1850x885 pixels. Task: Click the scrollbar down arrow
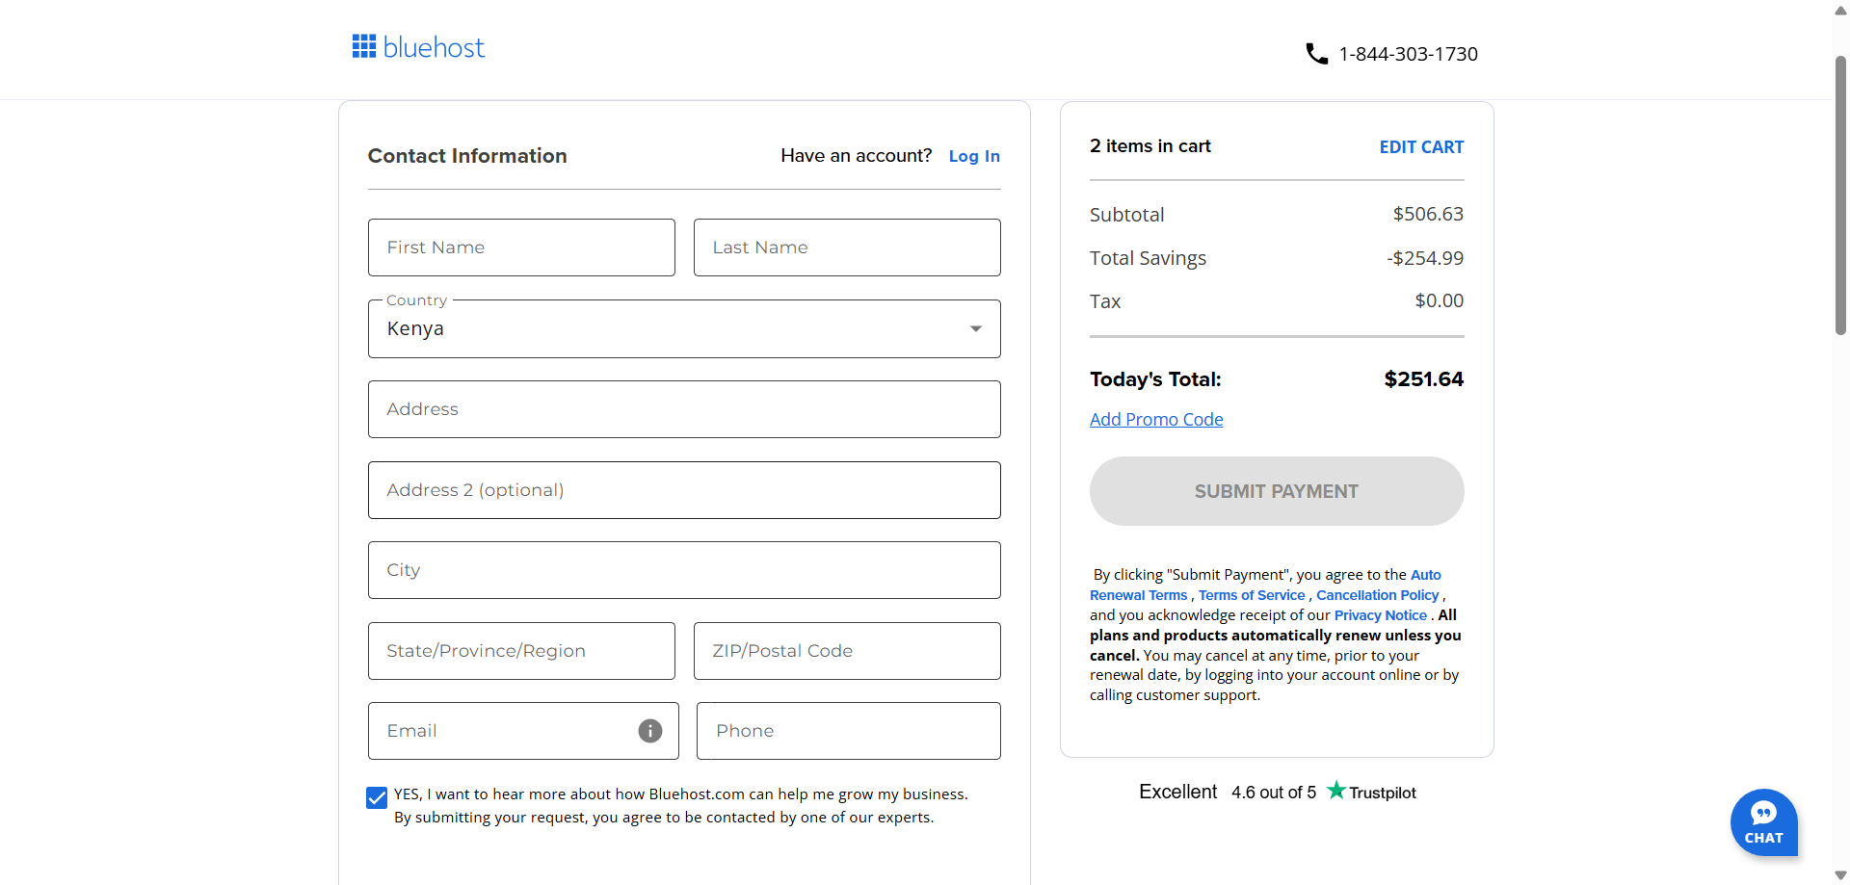[1840, 875]
